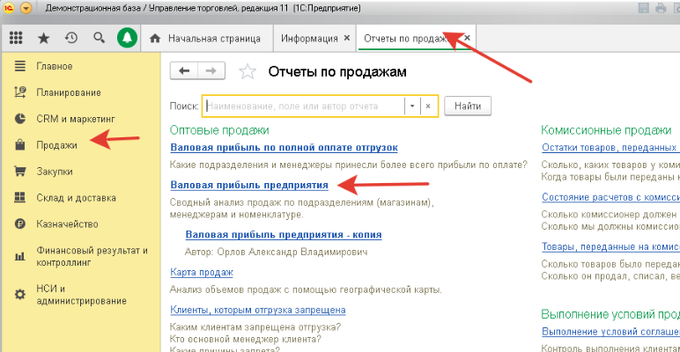Switch to the Информация tab

pos(308,39)
